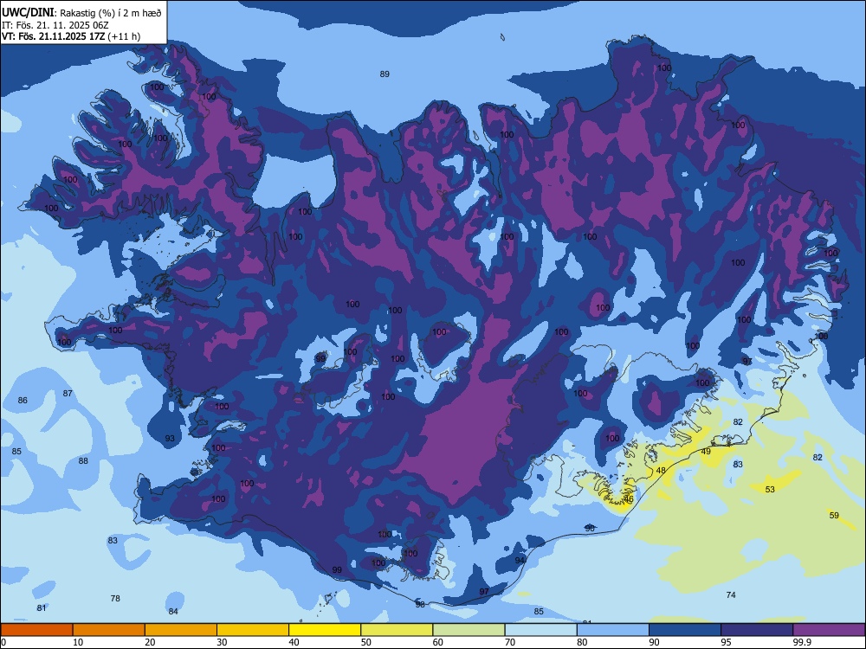The image size is (866, 649).
Task: Click the '78' humidity value on the map
Action: pyautogui.click(x=115, y=598)
